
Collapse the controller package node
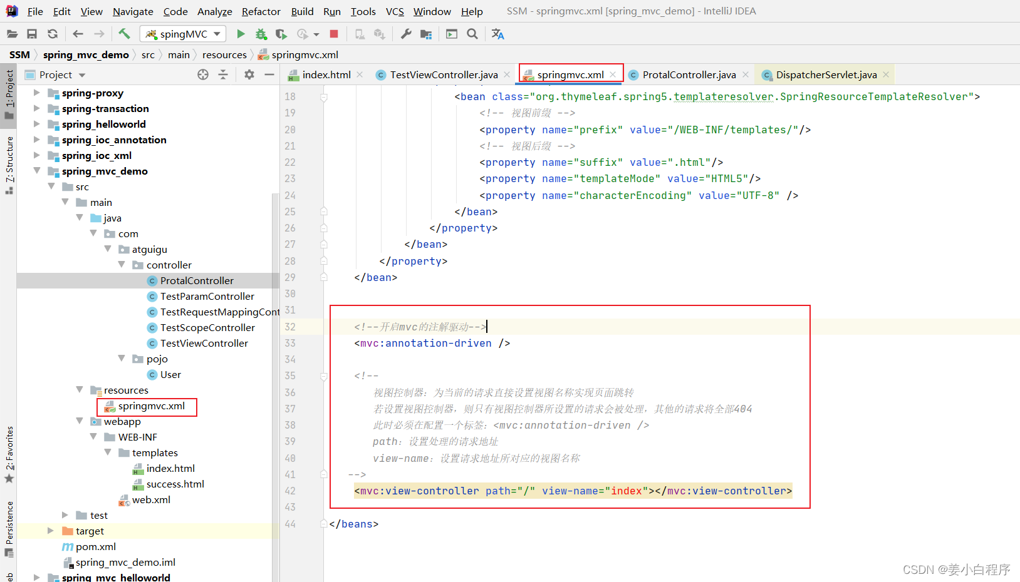(122, 265)
